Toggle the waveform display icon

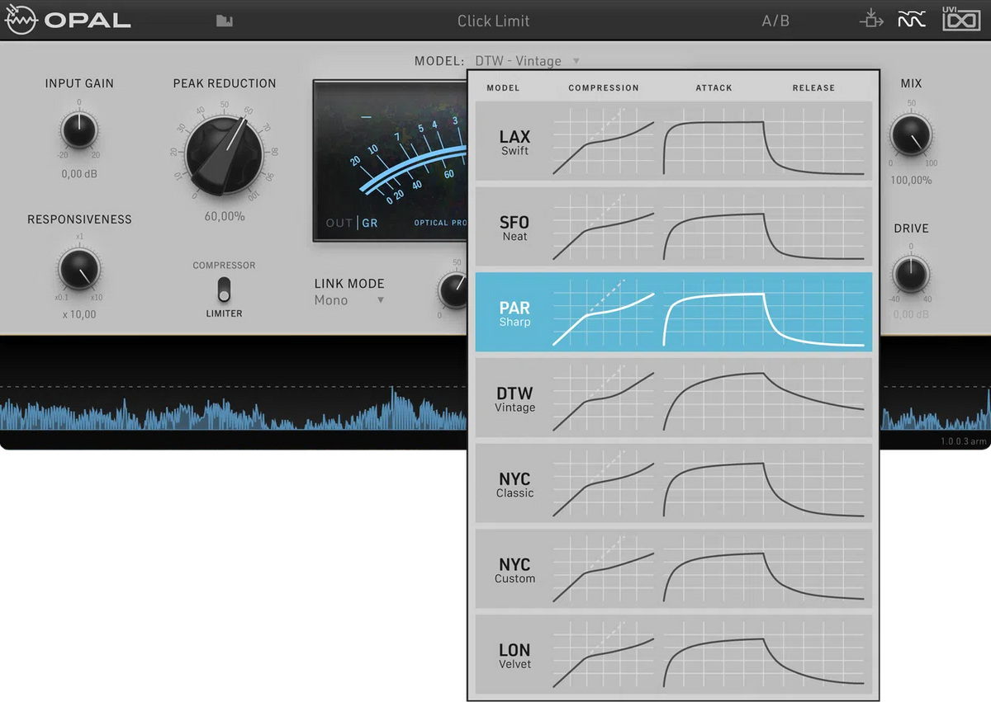[x=912, y=20]
